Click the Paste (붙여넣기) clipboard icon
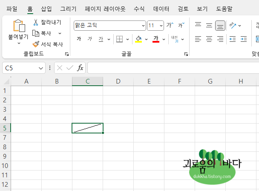Image resolution: width=259 pixels, height=191 pixels. [19, 26]
